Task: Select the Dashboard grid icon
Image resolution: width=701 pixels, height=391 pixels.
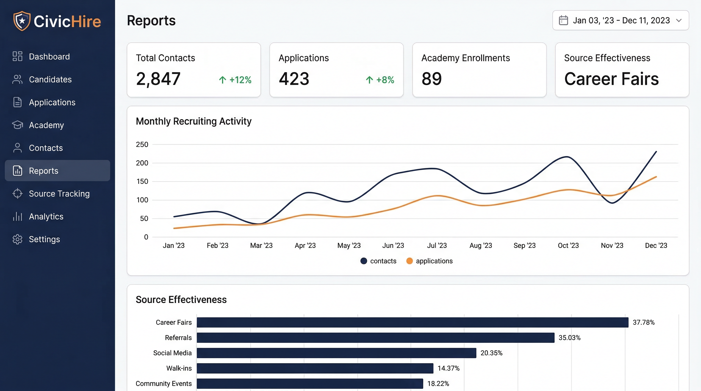Action: [17, 56]
